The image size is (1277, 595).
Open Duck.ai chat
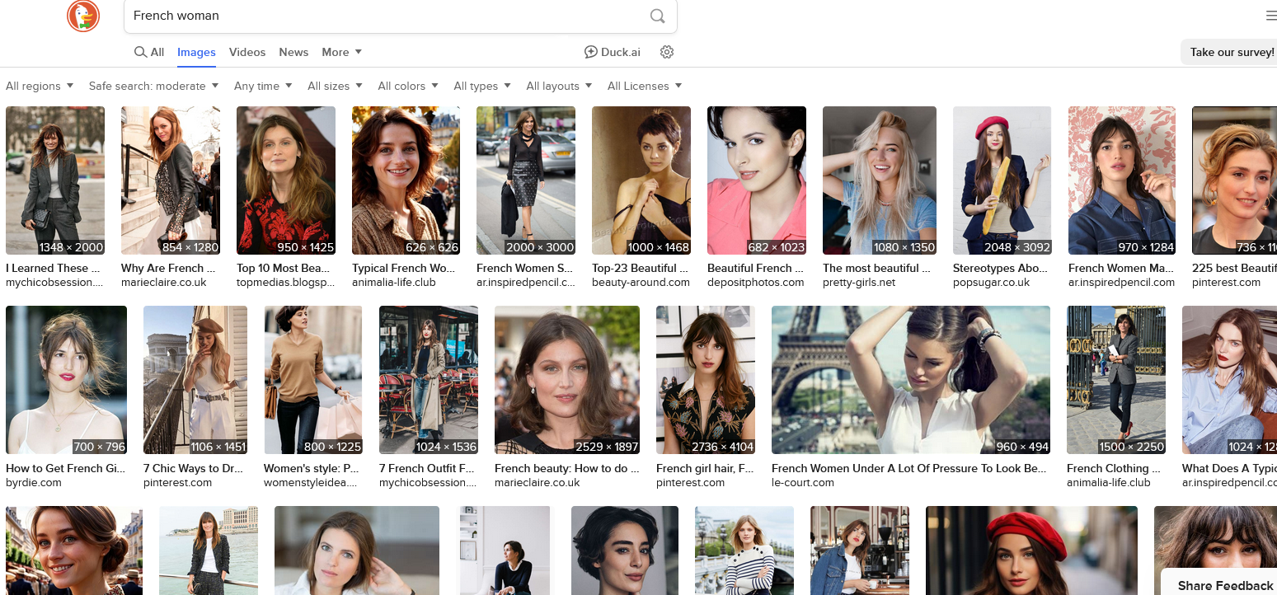pyautogui.click(x=613, y=52)
